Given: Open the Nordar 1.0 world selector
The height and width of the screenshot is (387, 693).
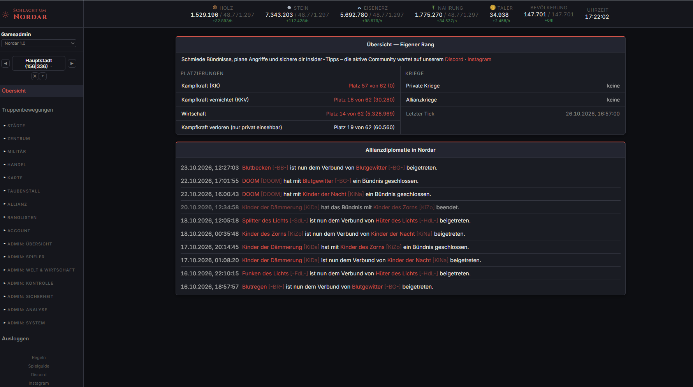Looking at the screenshot, I should click(x=39, y=43).
